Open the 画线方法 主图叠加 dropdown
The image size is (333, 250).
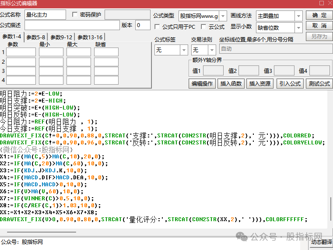click(298, 16)
